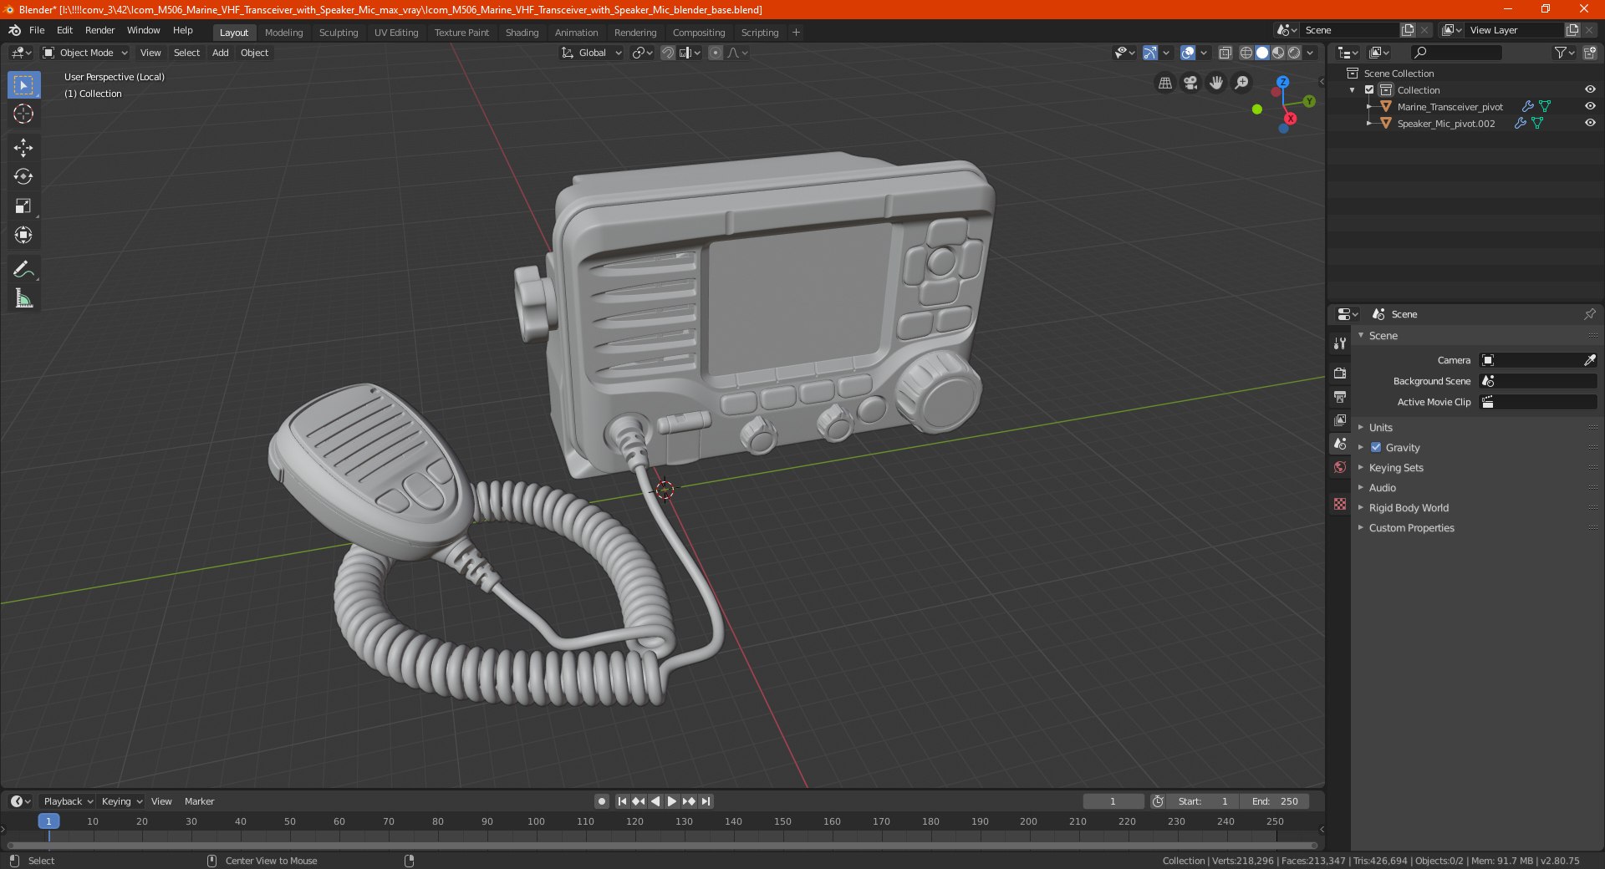Open the World properties tab
This screenshot has height=869, width=1605.
coord(1340,467)
